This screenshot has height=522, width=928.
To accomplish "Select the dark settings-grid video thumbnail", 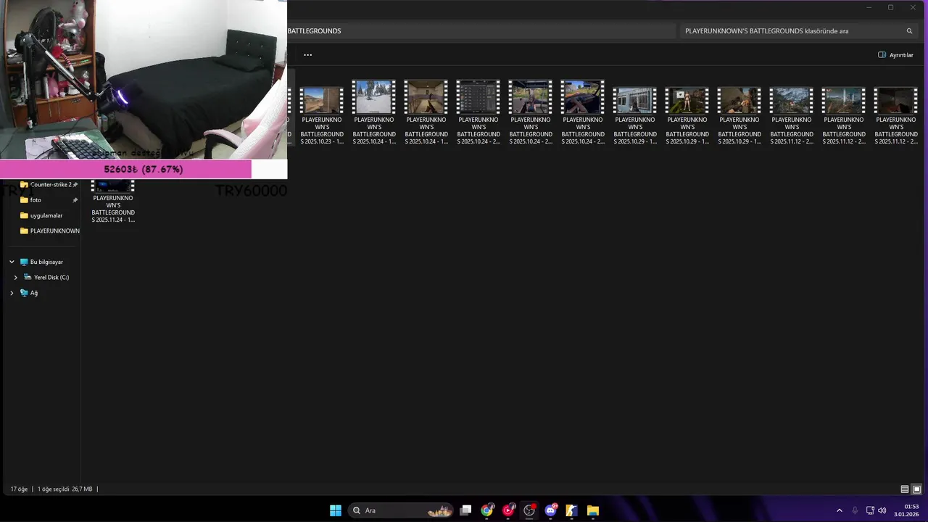I will coord(478,97).
